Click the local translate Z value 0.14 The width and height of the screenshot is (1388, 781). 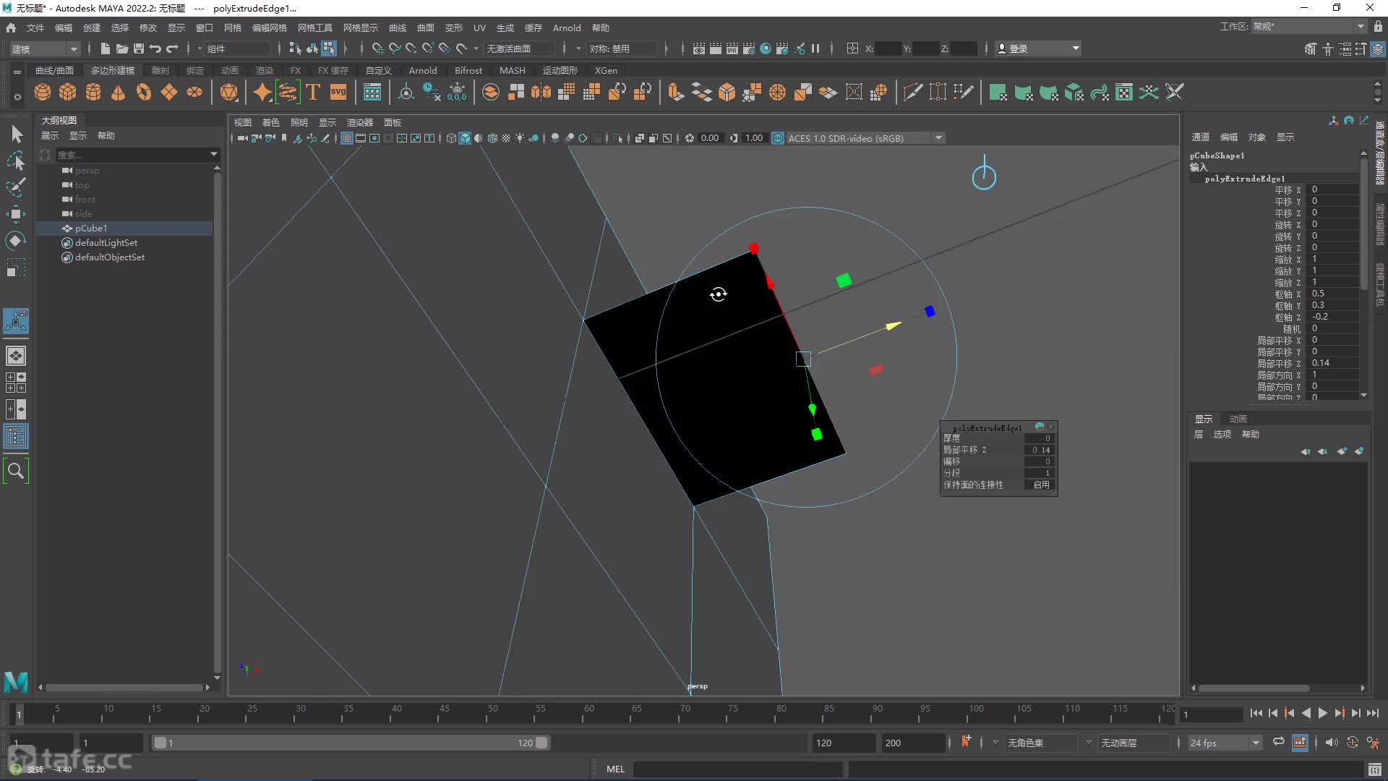[x=1334, y=363]
